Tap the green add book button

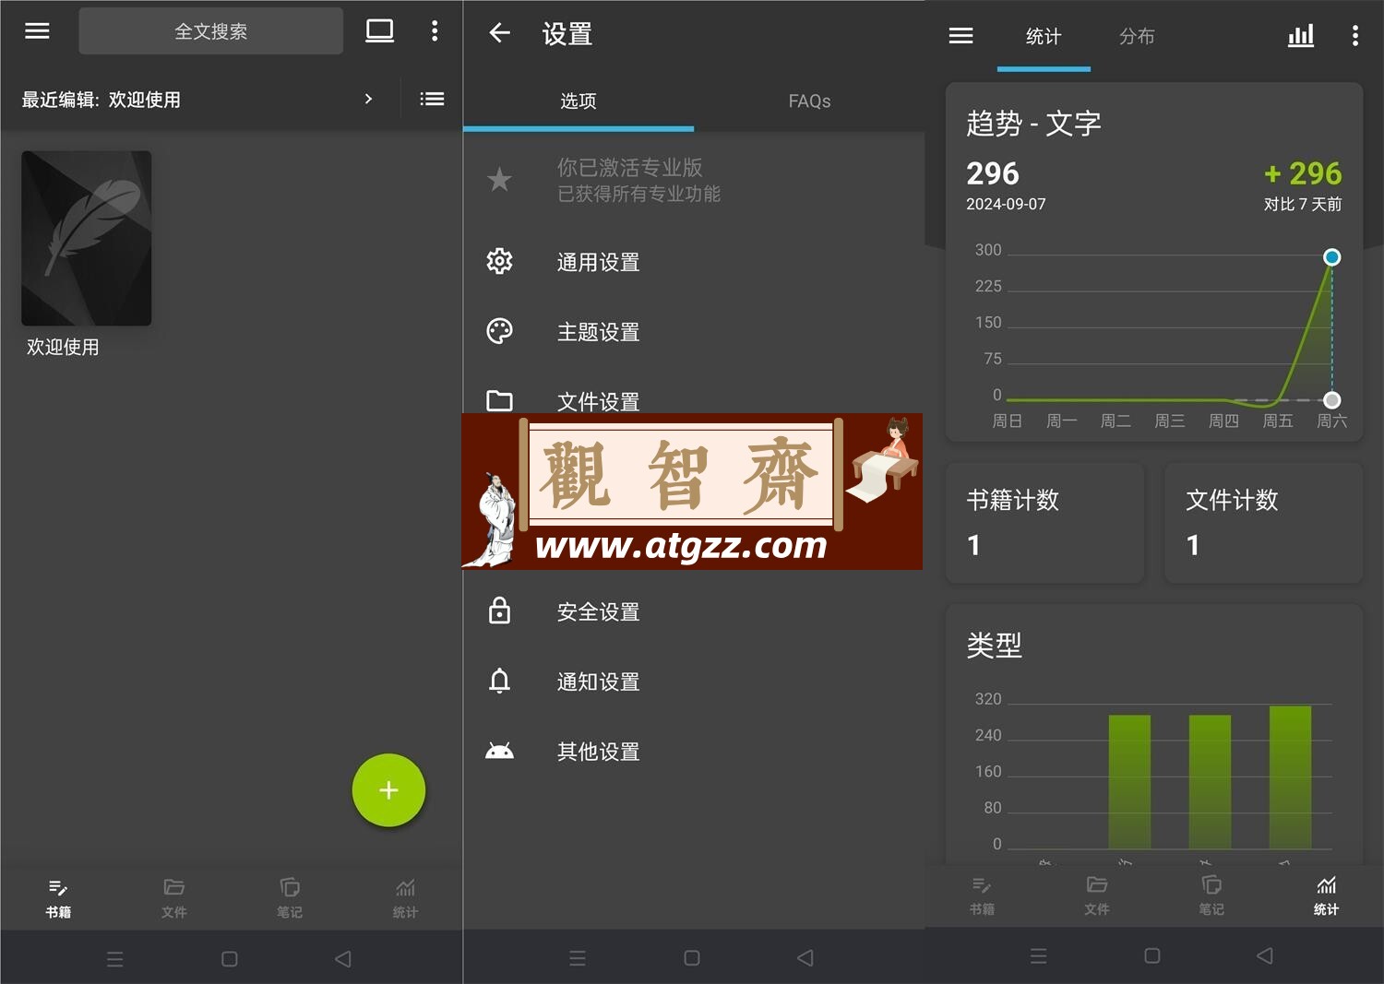(388, 790)
